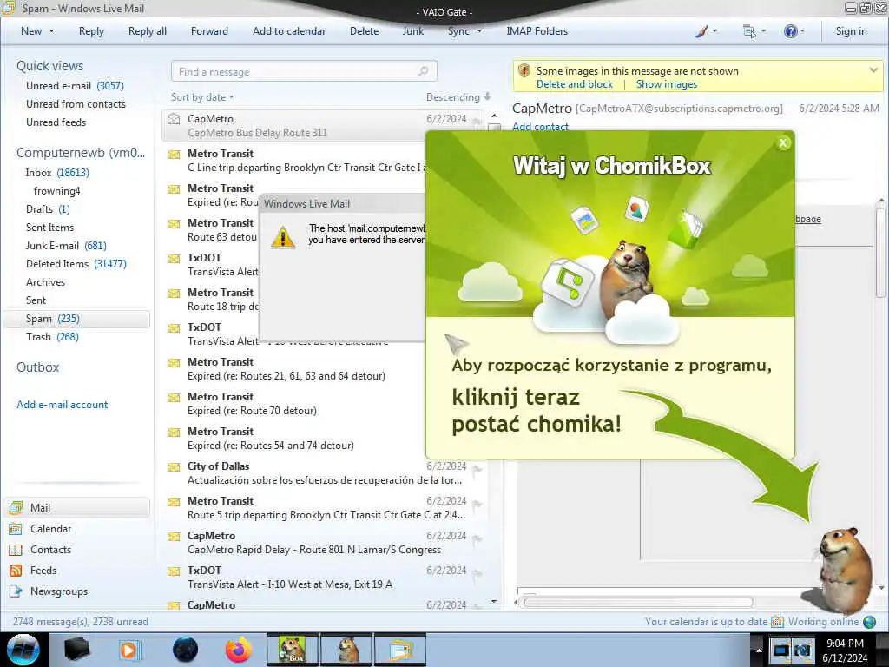The image size is (889, 667).
Task: Open the taskbar clock showing 9:04 PM
Action: (845, 650)
